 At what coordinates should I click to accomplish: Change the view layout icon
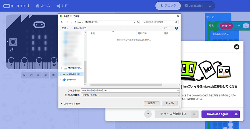(x=165, y=28)
